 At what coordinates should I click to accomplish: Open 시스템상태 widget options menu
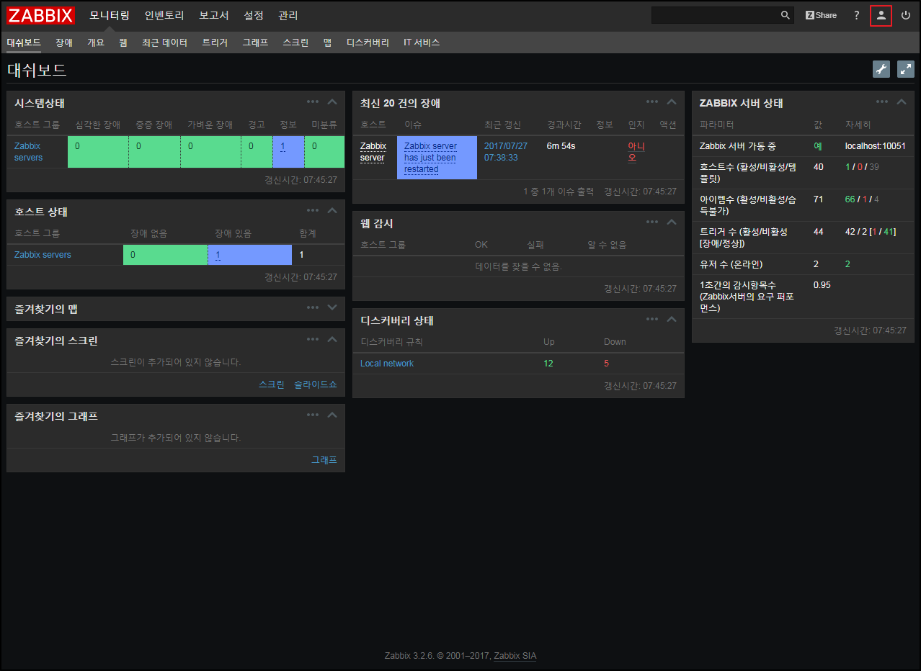point(313,102)
